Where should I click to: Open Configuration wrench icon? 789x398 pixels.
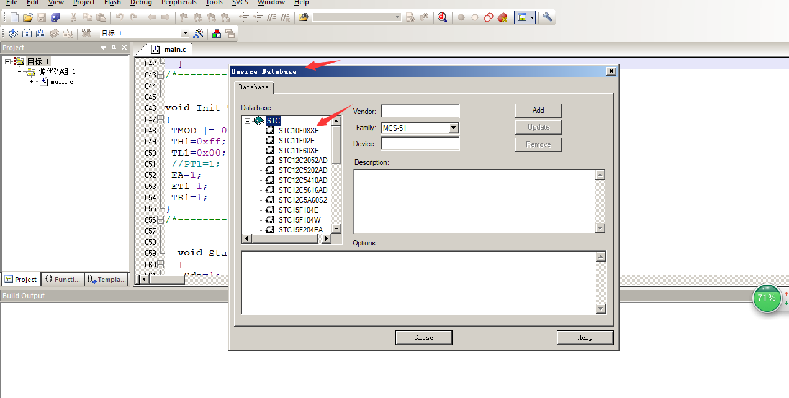(x=548, y=17)
